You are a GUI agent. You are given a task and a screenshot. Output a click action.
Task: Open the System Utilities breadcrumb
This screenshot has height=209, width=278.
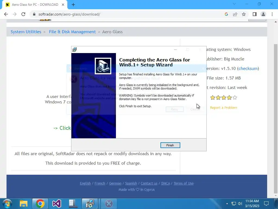pos(26,32)
